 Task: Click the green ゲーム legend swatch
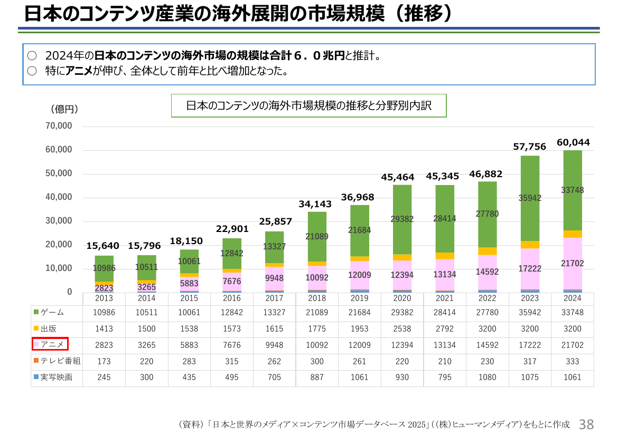[x=36, y=312]
